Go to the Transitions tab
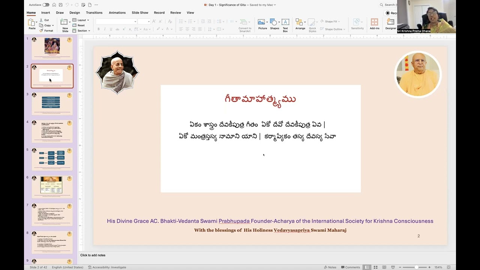 [x=94, y=13]
